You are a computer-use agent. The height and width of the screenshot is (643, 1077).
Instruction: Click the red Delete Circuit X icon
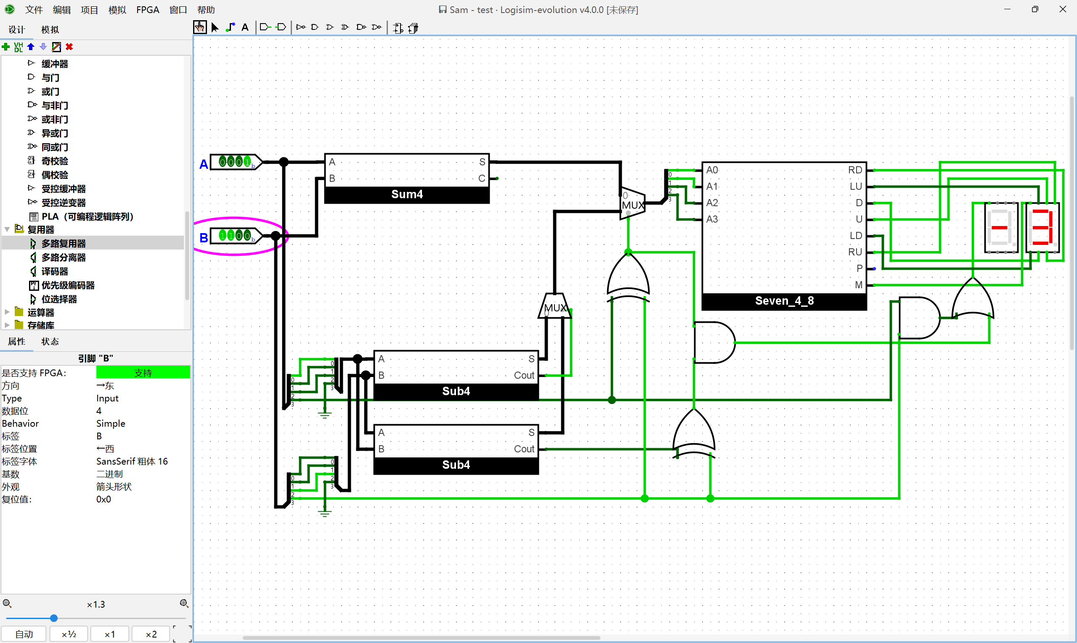(69, 47)
